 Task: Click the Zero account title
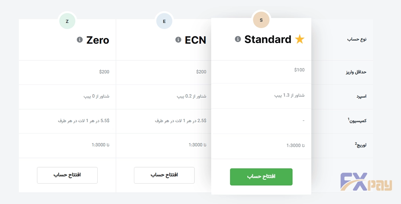coord(98,40)
